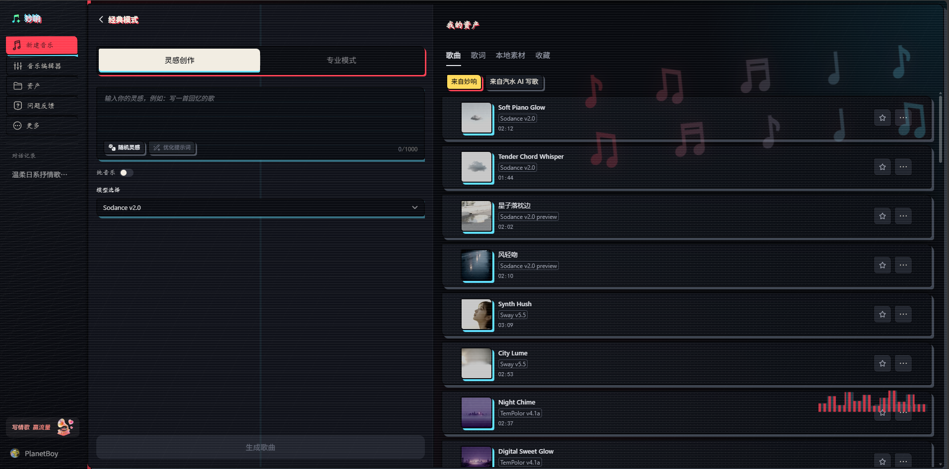Open the 音乐编辑器 sidebar item
The height and width of the screenshot is (469, 949).
click(42, 66)
